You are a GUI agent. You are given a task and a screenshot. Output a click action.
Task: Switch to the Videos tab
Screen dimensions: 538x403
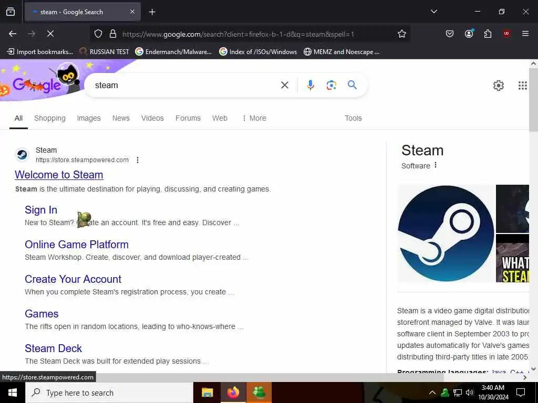(152, 118)
